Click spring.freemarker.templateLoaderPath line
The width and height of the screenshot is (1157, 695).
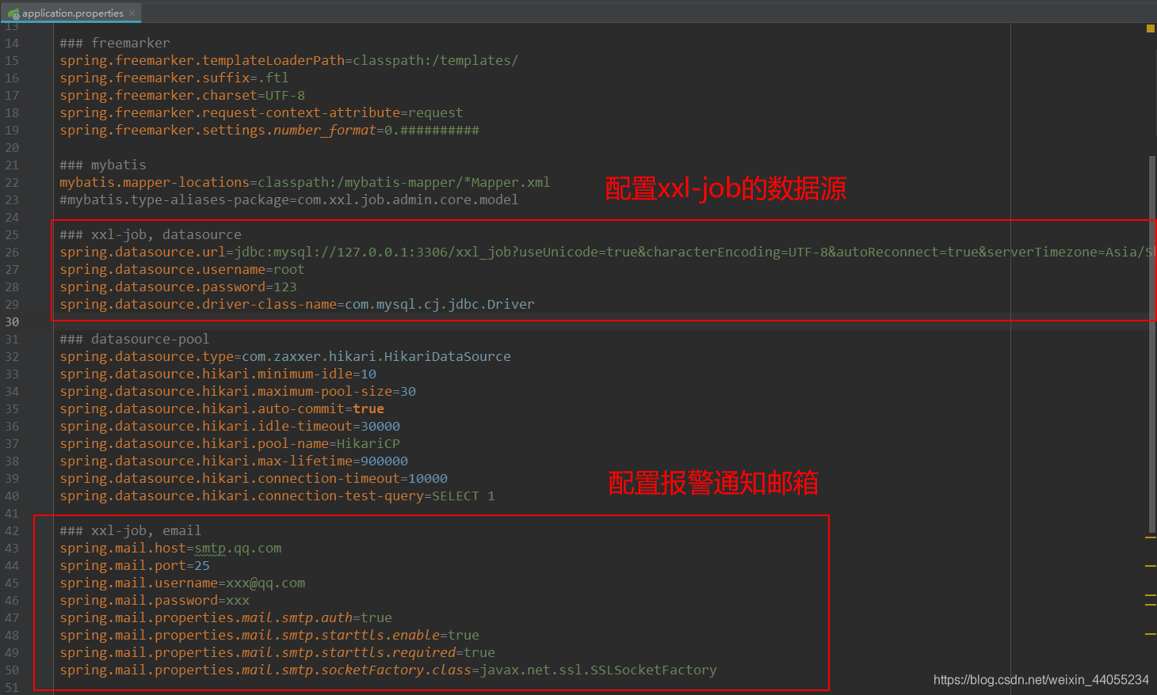(289, 60)
